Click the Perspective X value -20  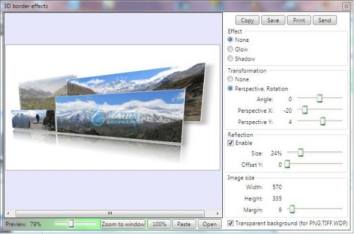click(287, 111)
